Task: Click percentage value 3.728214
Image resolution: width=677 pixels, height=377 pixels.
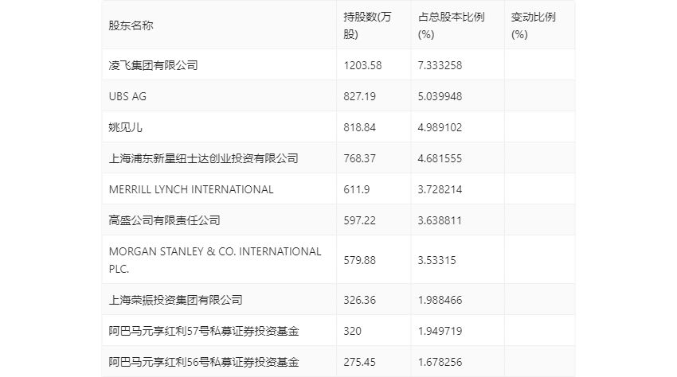Action: pyautogui.click(x=440, y=189)
